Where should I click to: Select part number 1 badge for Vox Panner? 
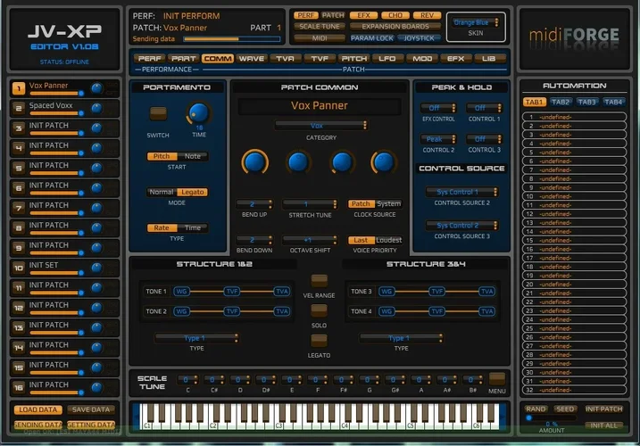pos(18,88)
